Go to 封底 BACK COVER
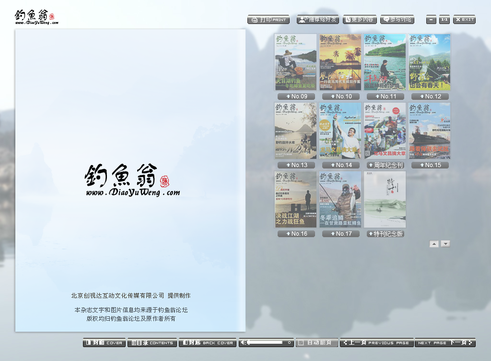Image resolution: width=491 pixels, height=361 pixels. [x=208, y=342]
